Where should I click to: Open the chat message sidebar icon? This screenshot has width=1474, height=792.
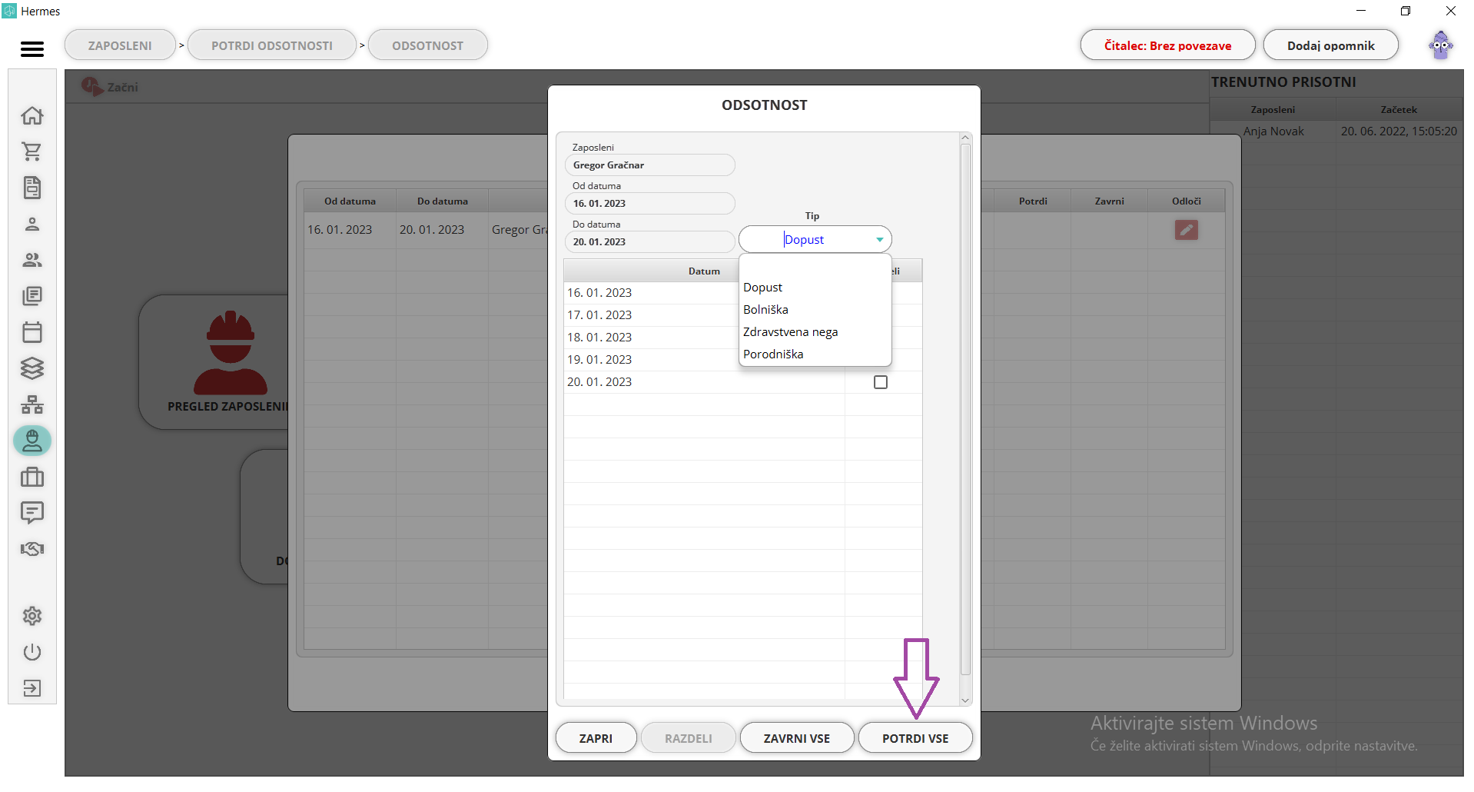click(x=32, y=513)
